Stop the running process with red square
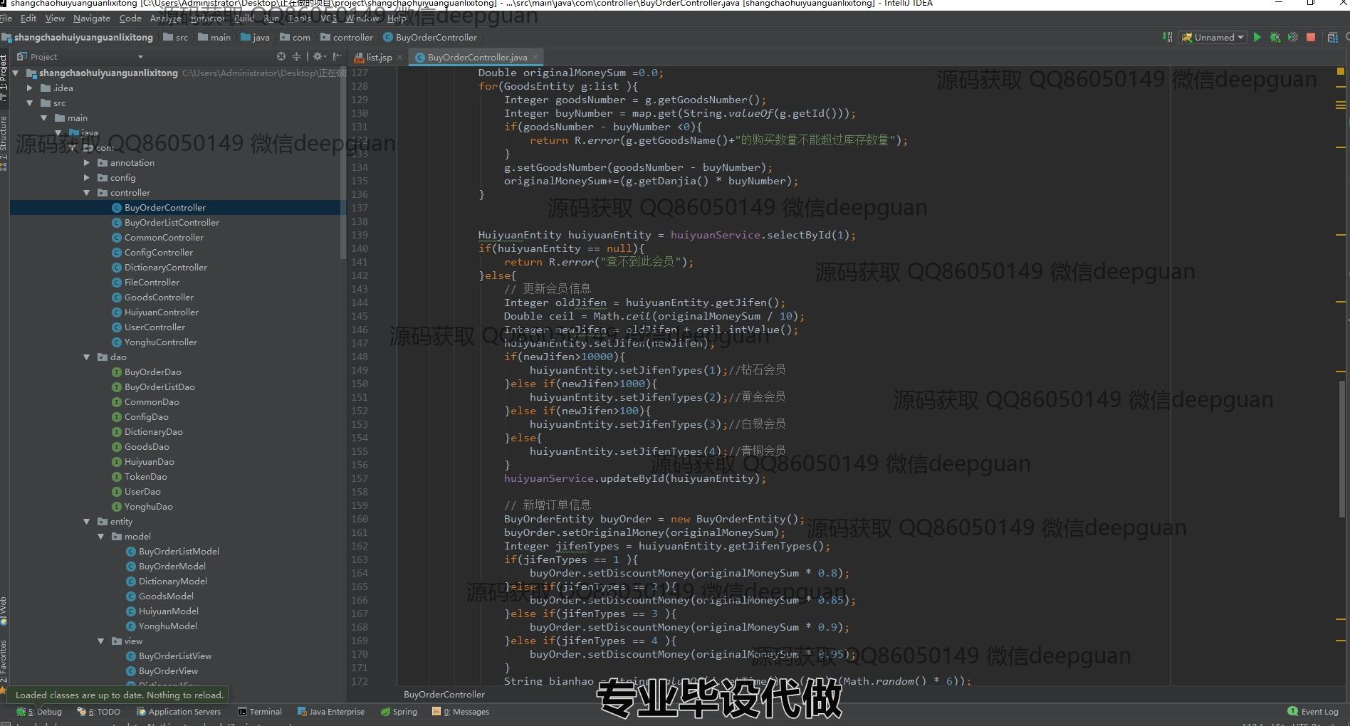Screen dimensions: 1350x726 [1311, 38]
